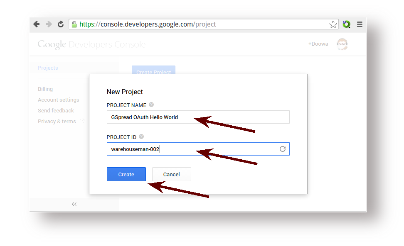404x246 pixels.
Task: Click the address bar URL
Action: [148, 24]
